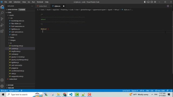Click the taskbar search box
Screen dimensions: 173x97
point(24,95)
